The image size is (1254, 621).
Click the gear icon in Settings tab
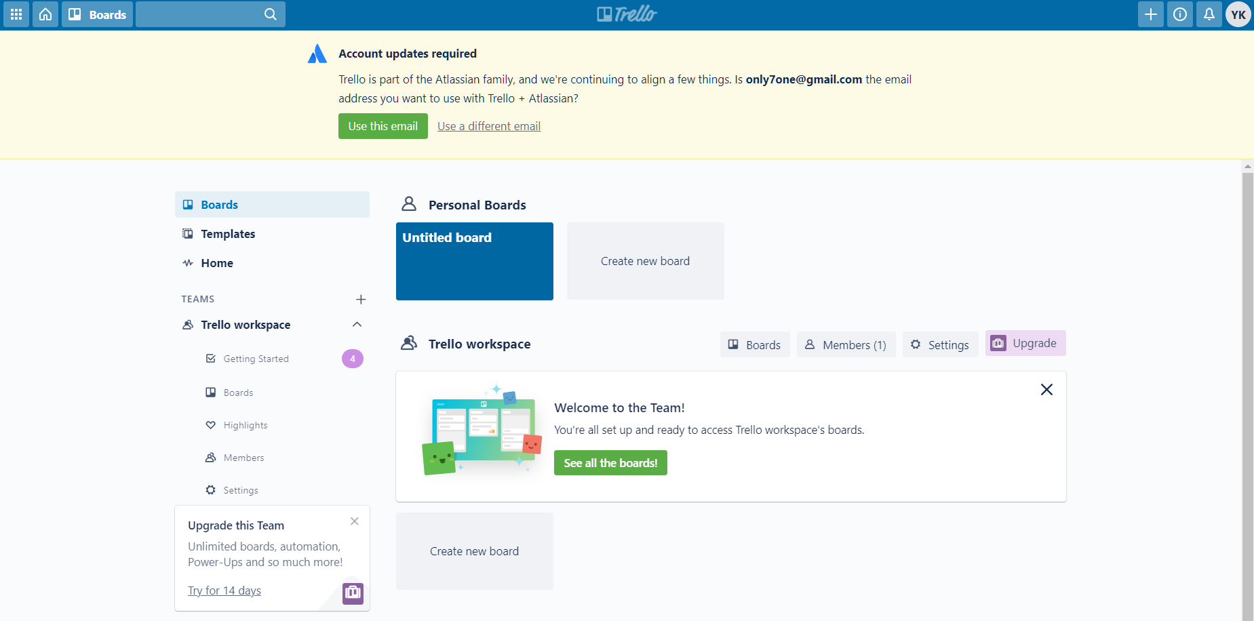click(x=916, y=344)
